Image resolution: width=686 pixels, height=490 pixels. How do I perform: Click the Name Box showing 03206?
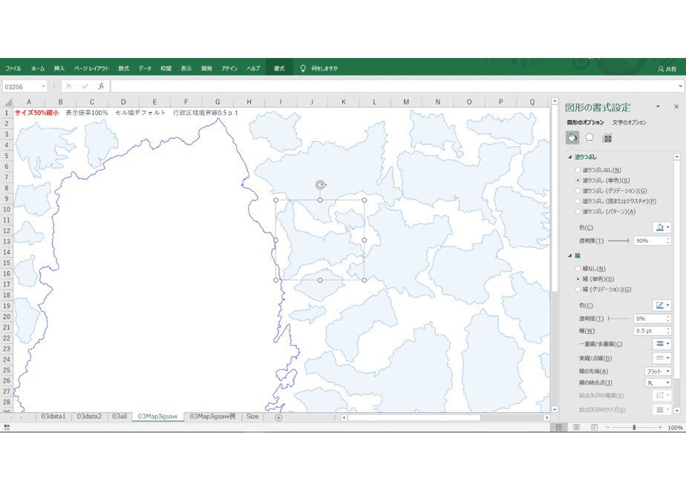tap(24, 87)
